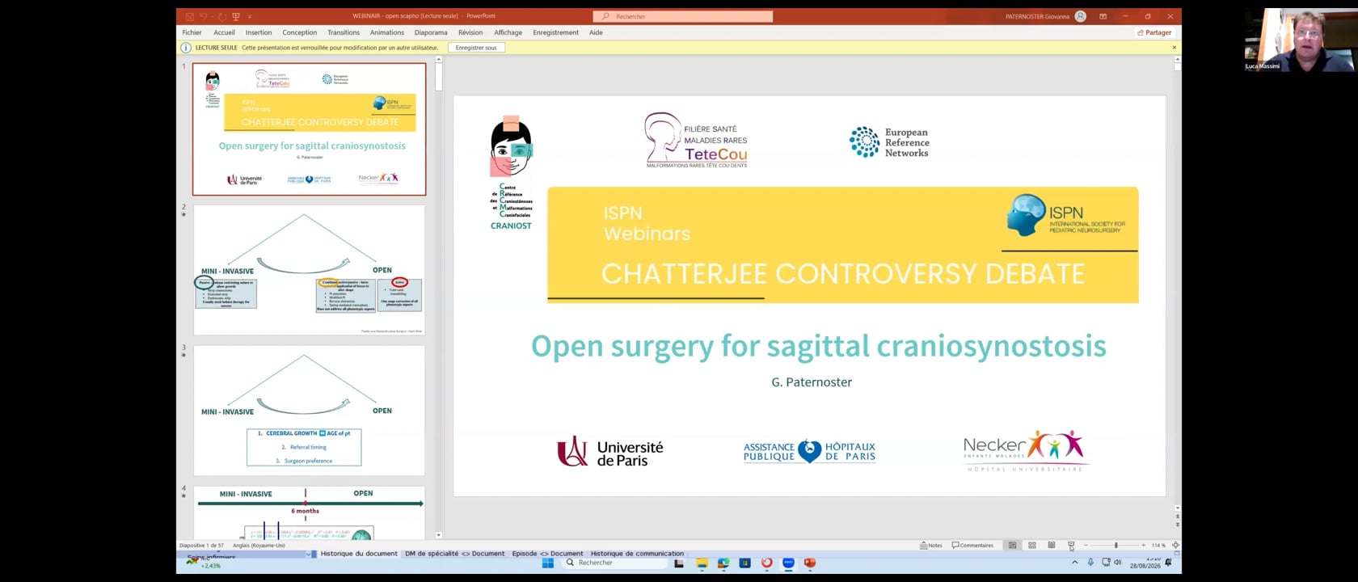The height and width of the screenshot is (582, 1358).
Task: Switch to Normal view icon
Action: [x=1012, y=546]
